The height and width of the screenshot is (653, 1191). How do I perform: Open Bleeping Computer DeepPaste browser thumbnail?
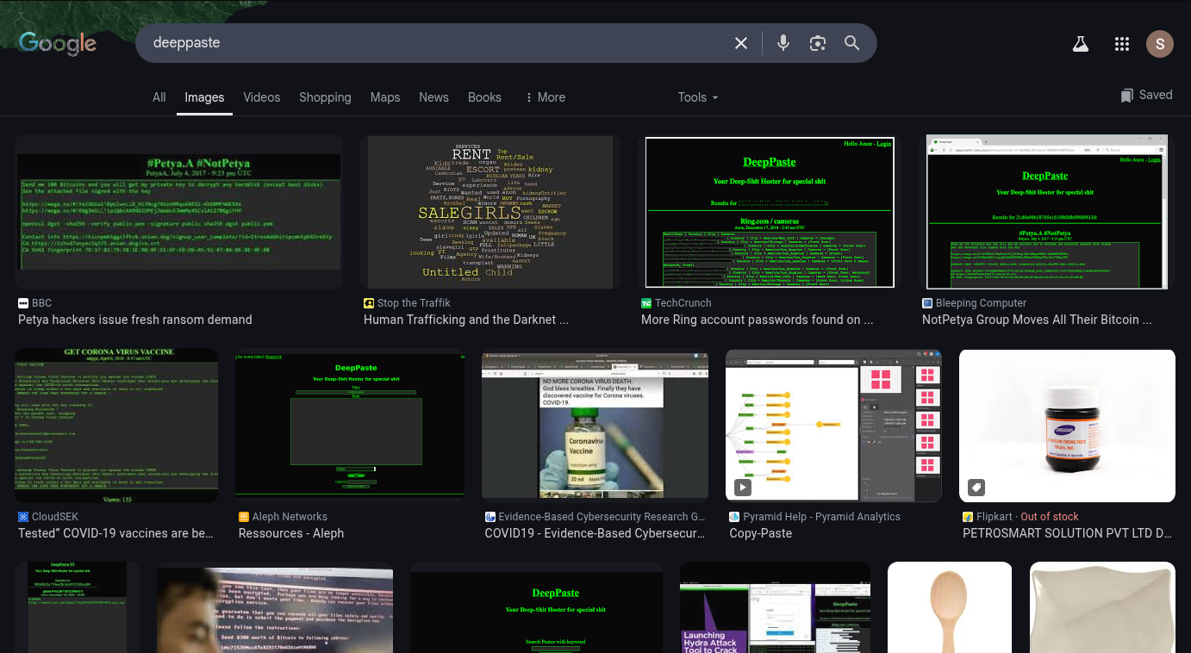1047,212
